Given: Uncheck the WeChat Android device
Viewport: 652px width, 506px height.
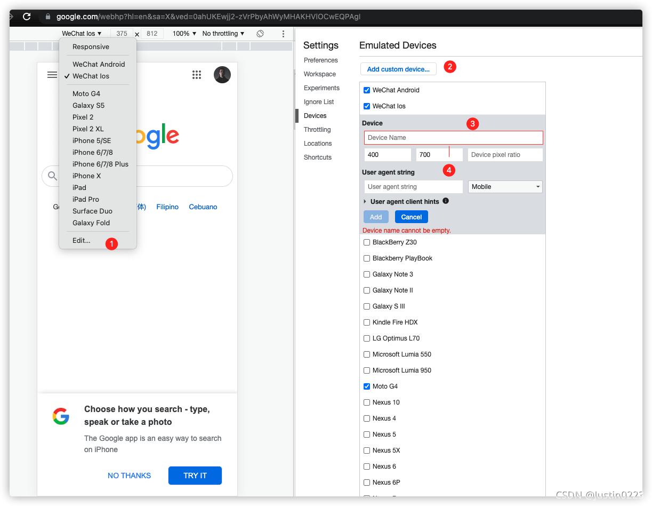Looking at the screenshot, I should (x=367, y=90).
